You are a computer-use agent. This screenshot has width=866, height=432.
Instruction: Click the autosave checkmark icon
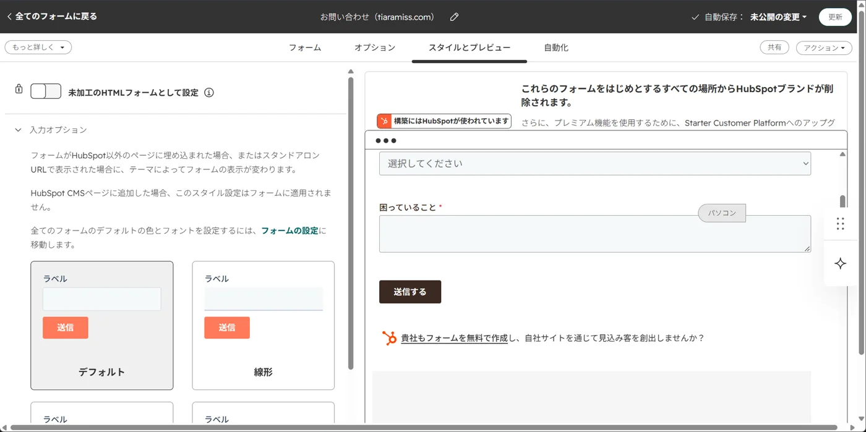[x=695, y=17]
